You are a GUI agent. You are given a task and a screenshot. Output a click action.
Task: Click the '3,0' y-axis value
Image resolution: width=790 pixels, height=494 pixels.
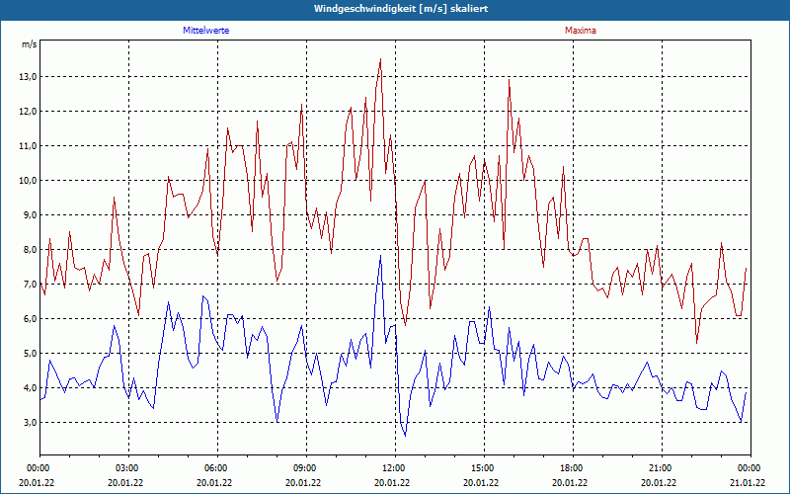pos(30,423)
